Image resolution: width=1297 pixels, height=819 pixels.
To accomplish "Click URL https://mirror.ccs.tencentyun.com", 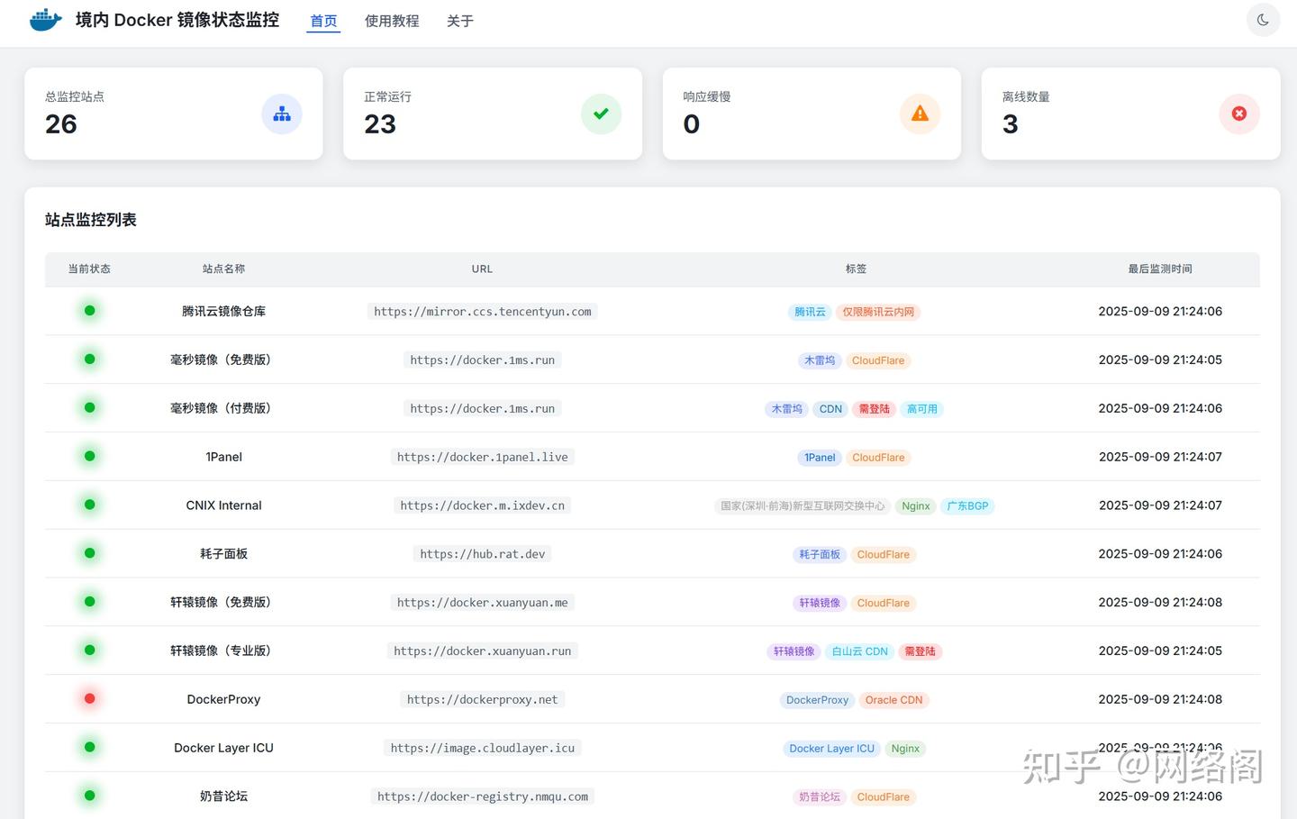I will tap(483, 312).
